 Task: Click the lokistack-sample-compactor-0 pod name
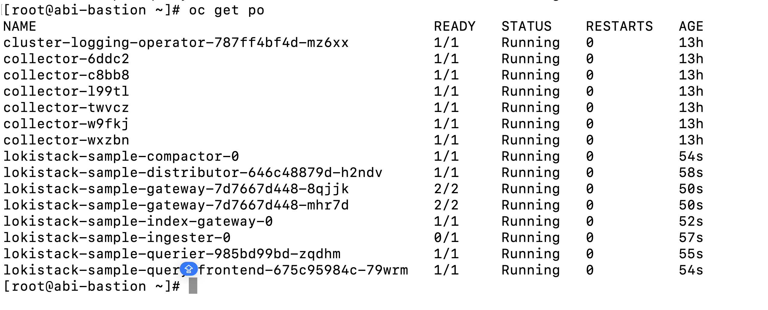tap(121, 157)
